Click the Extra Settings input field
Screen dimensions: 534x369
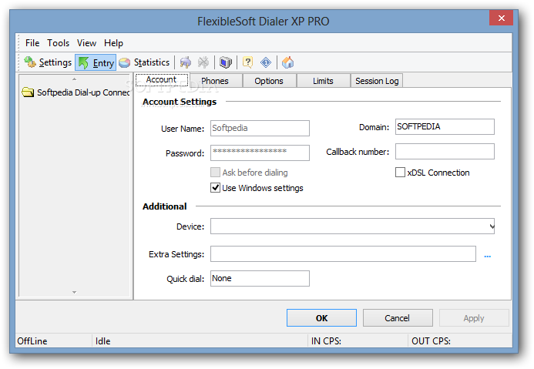[x=343, y=254]
